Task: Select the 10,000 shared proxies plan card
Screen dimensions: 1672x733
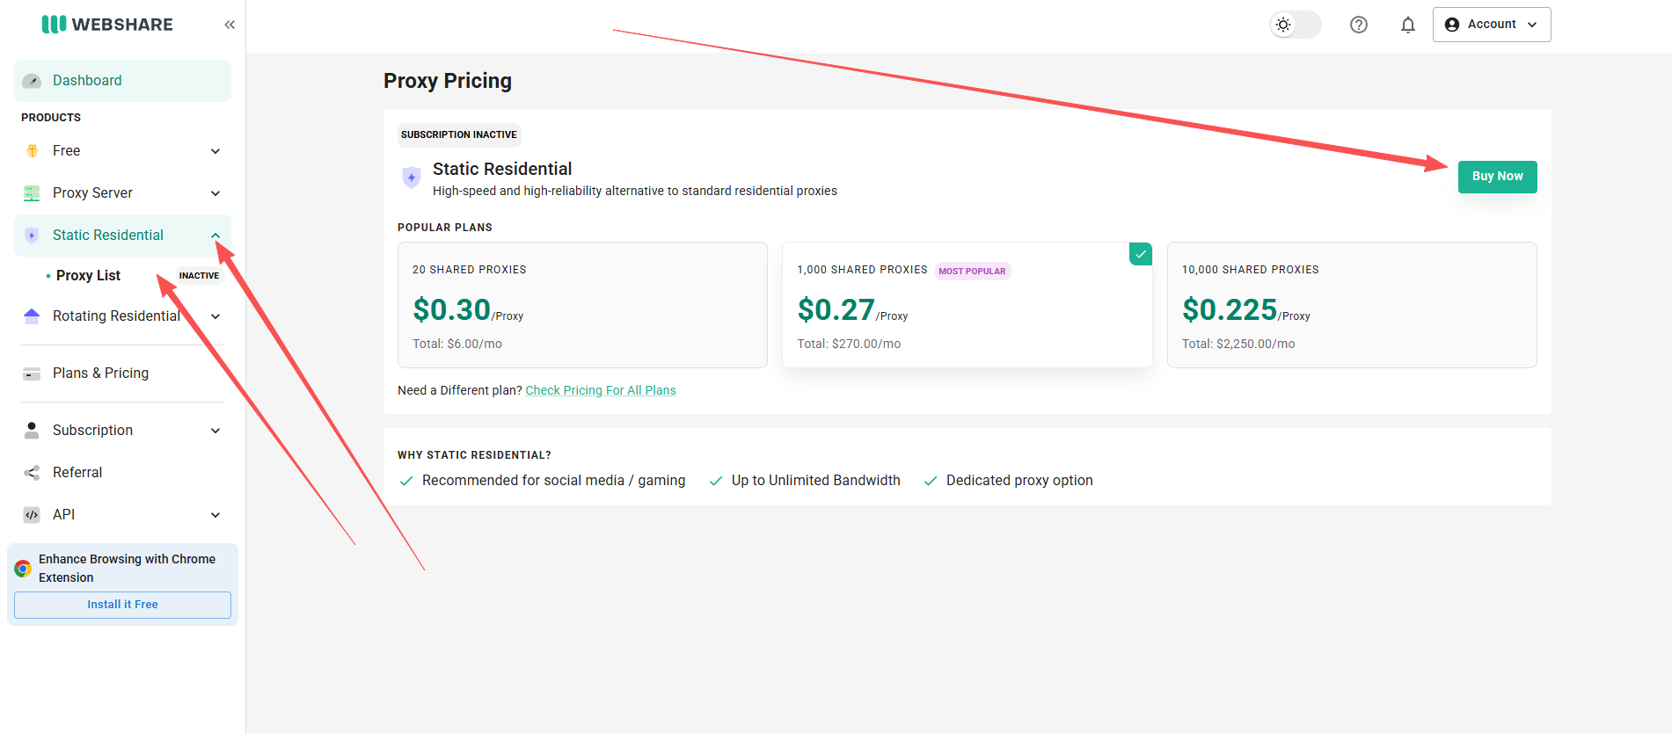Action: coord(1352,305)
